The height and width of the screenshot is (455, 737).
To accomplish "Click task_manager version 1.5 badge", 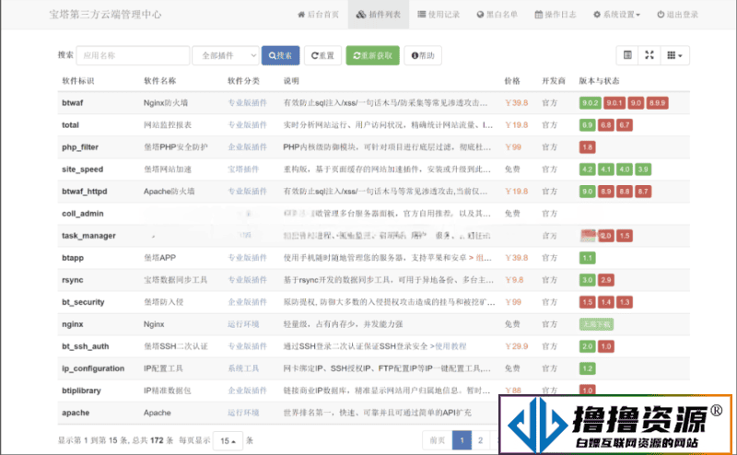I will (x=625, y=236).
